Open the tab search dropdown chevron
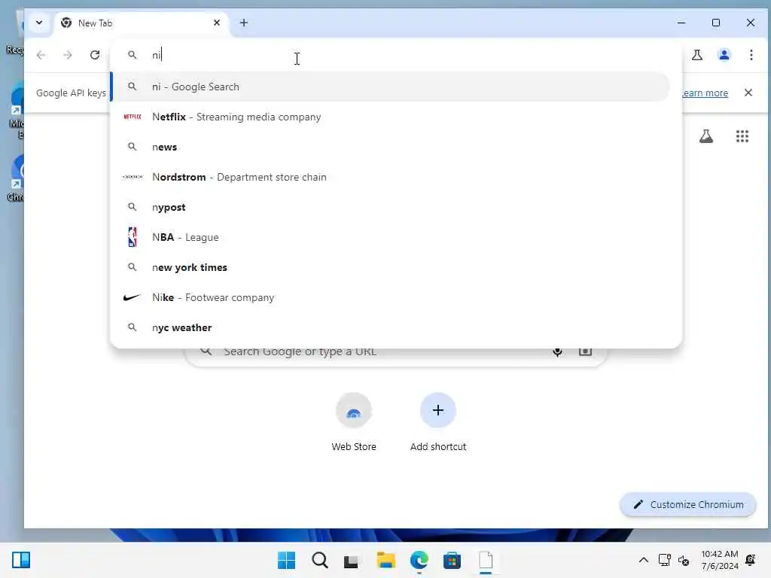This screenshot has height=578, width=771. tap(39, 23)
